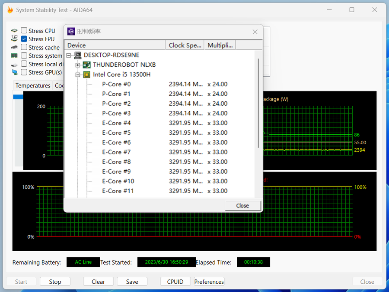Enable the Stress cache checkbox
Screen dimensions: 389x292
tap(24, 47)
